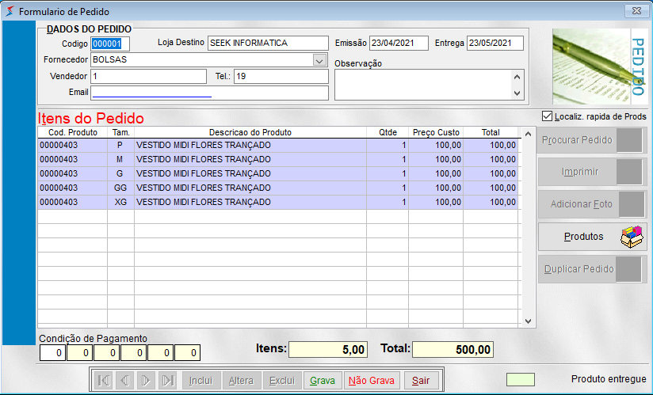This screenshot has height=395, width=653.
Task: Close the Formulario de Pedido window
Action: pyautogui.click(x=635, y=11)
